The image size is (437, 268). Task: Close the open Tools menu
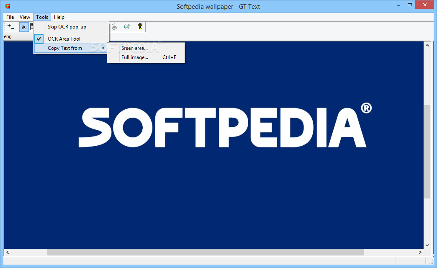pos(42,17)
